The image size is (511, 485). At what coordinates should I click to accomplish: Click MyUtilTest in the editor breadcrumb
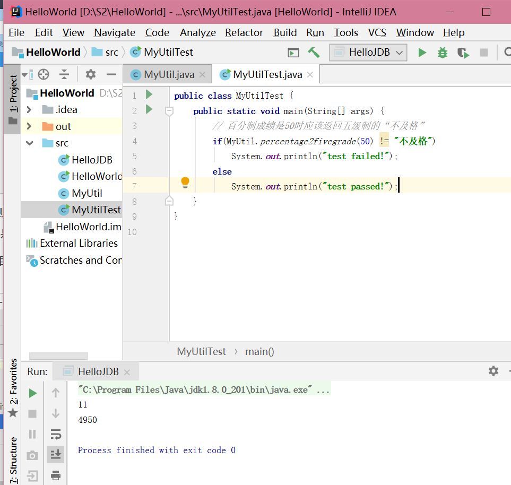[x=202, y=351]
